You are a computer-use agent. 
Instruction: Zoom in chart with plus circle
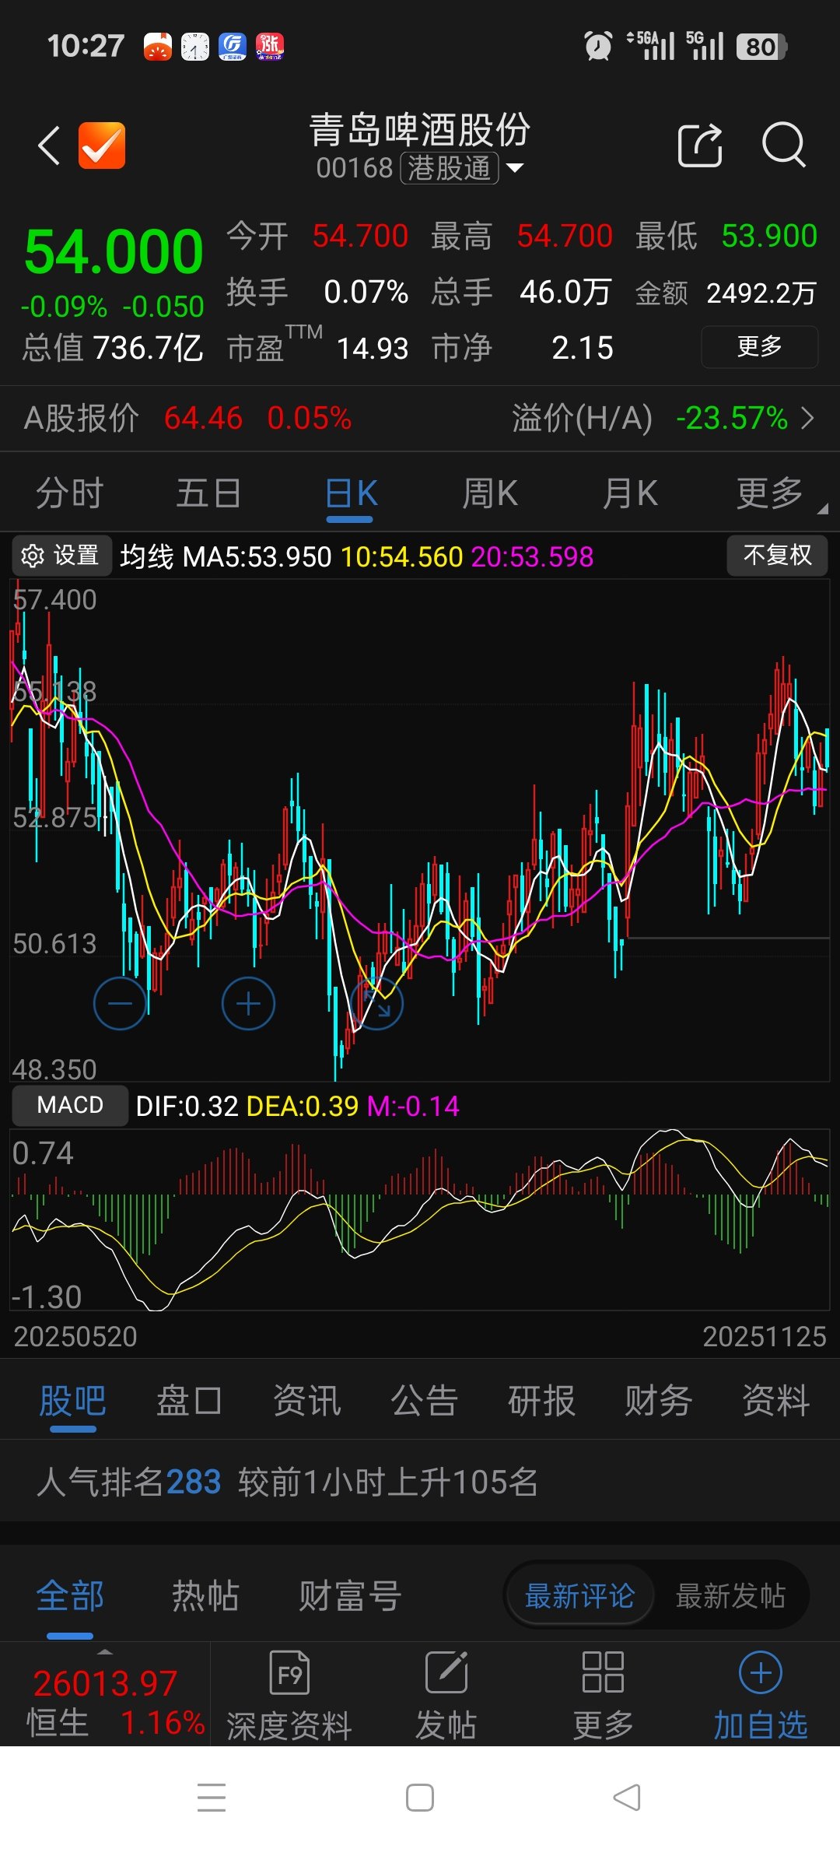(248, 1004)
